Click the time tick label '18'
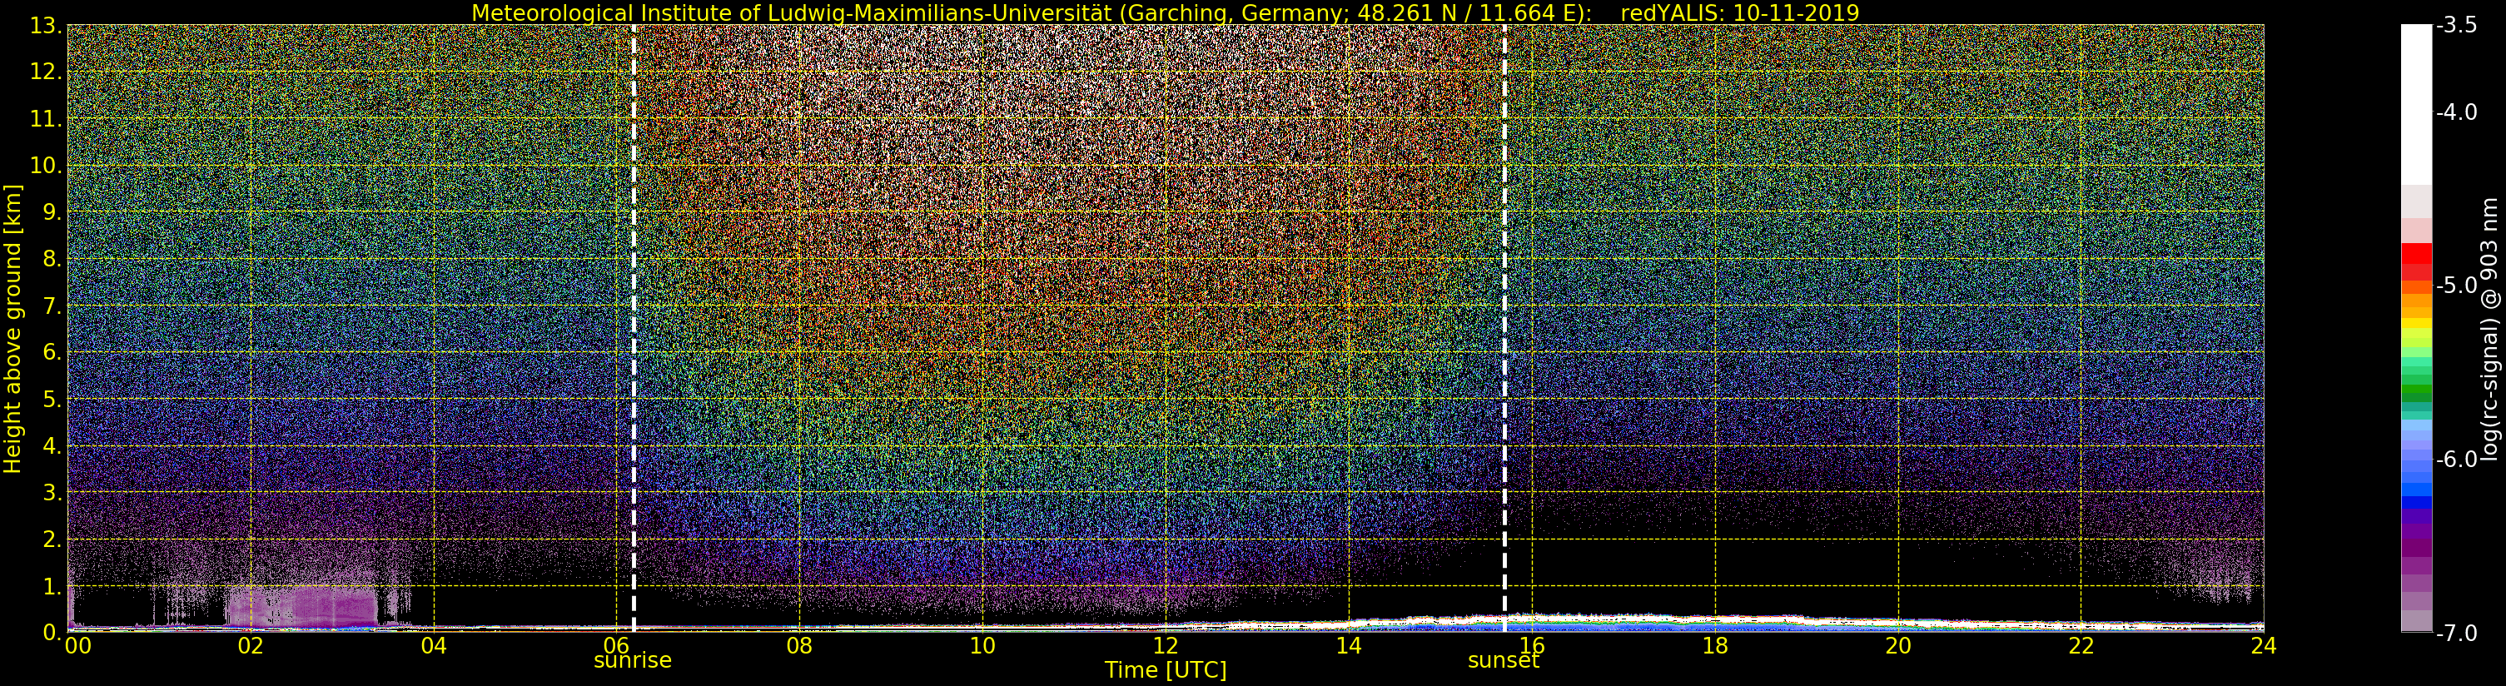This screenshot has height=686, width=2506. tap(1714, 646)
